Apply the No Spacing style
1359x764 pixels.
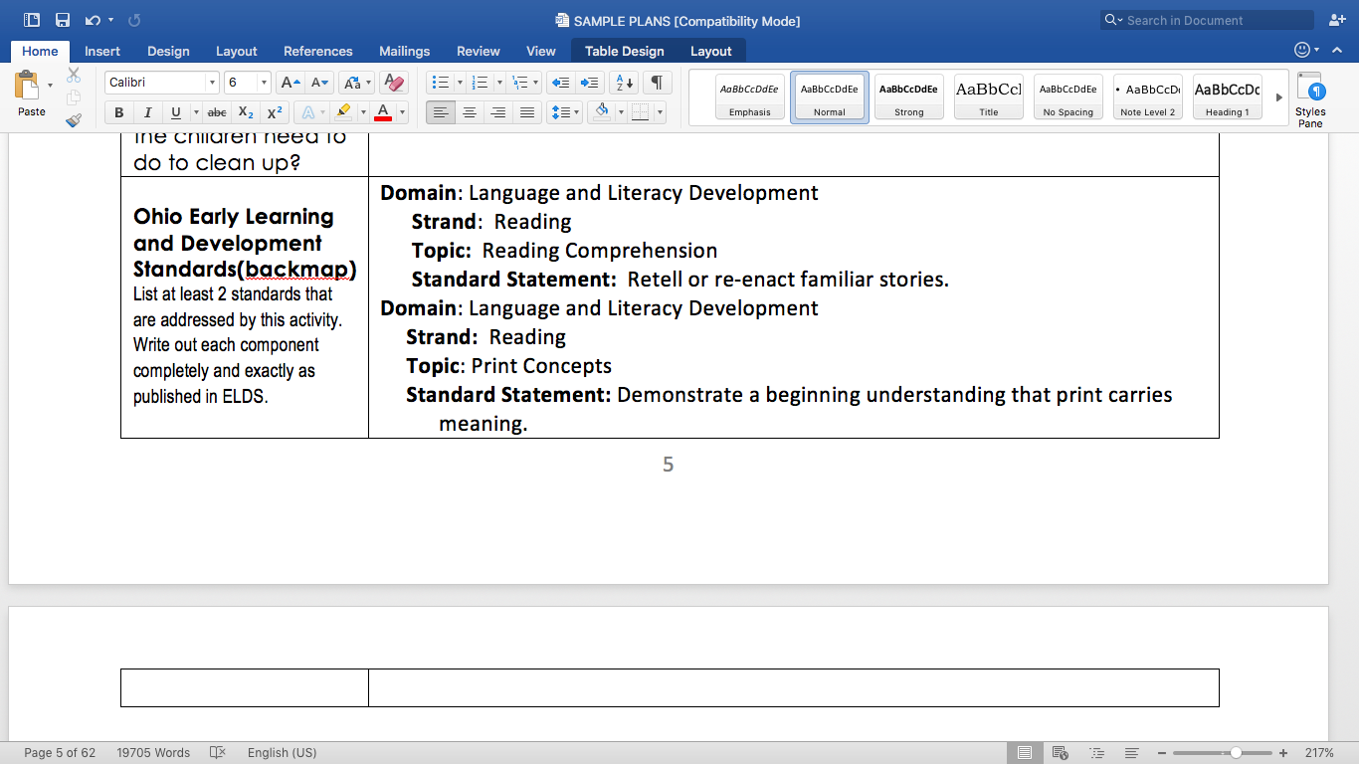click(1068, 96)
